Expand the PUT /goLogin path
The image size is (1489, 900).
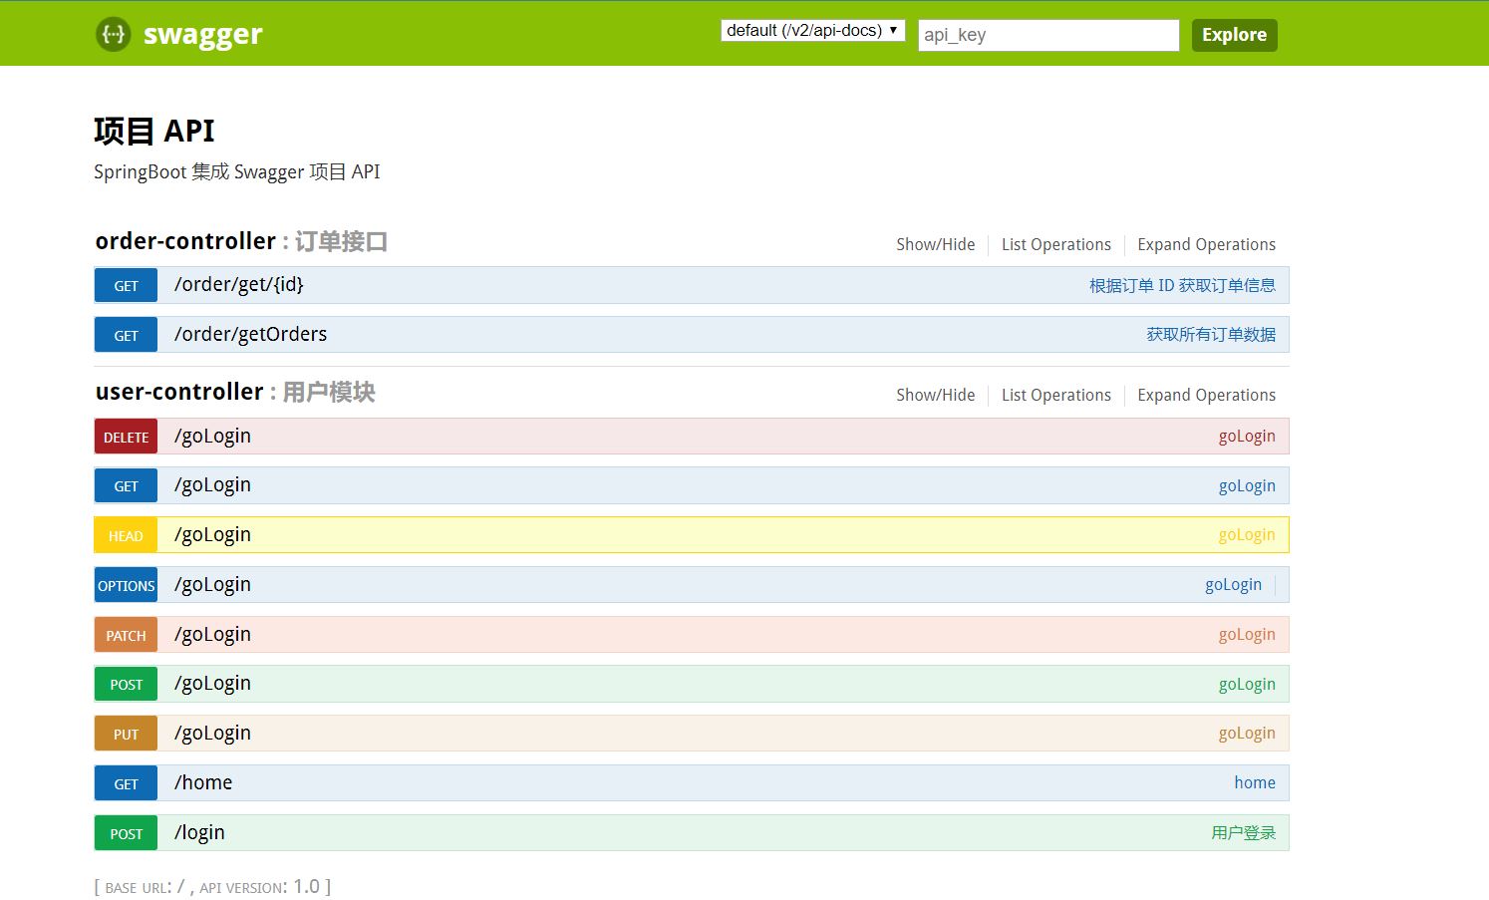coord(212,734)
